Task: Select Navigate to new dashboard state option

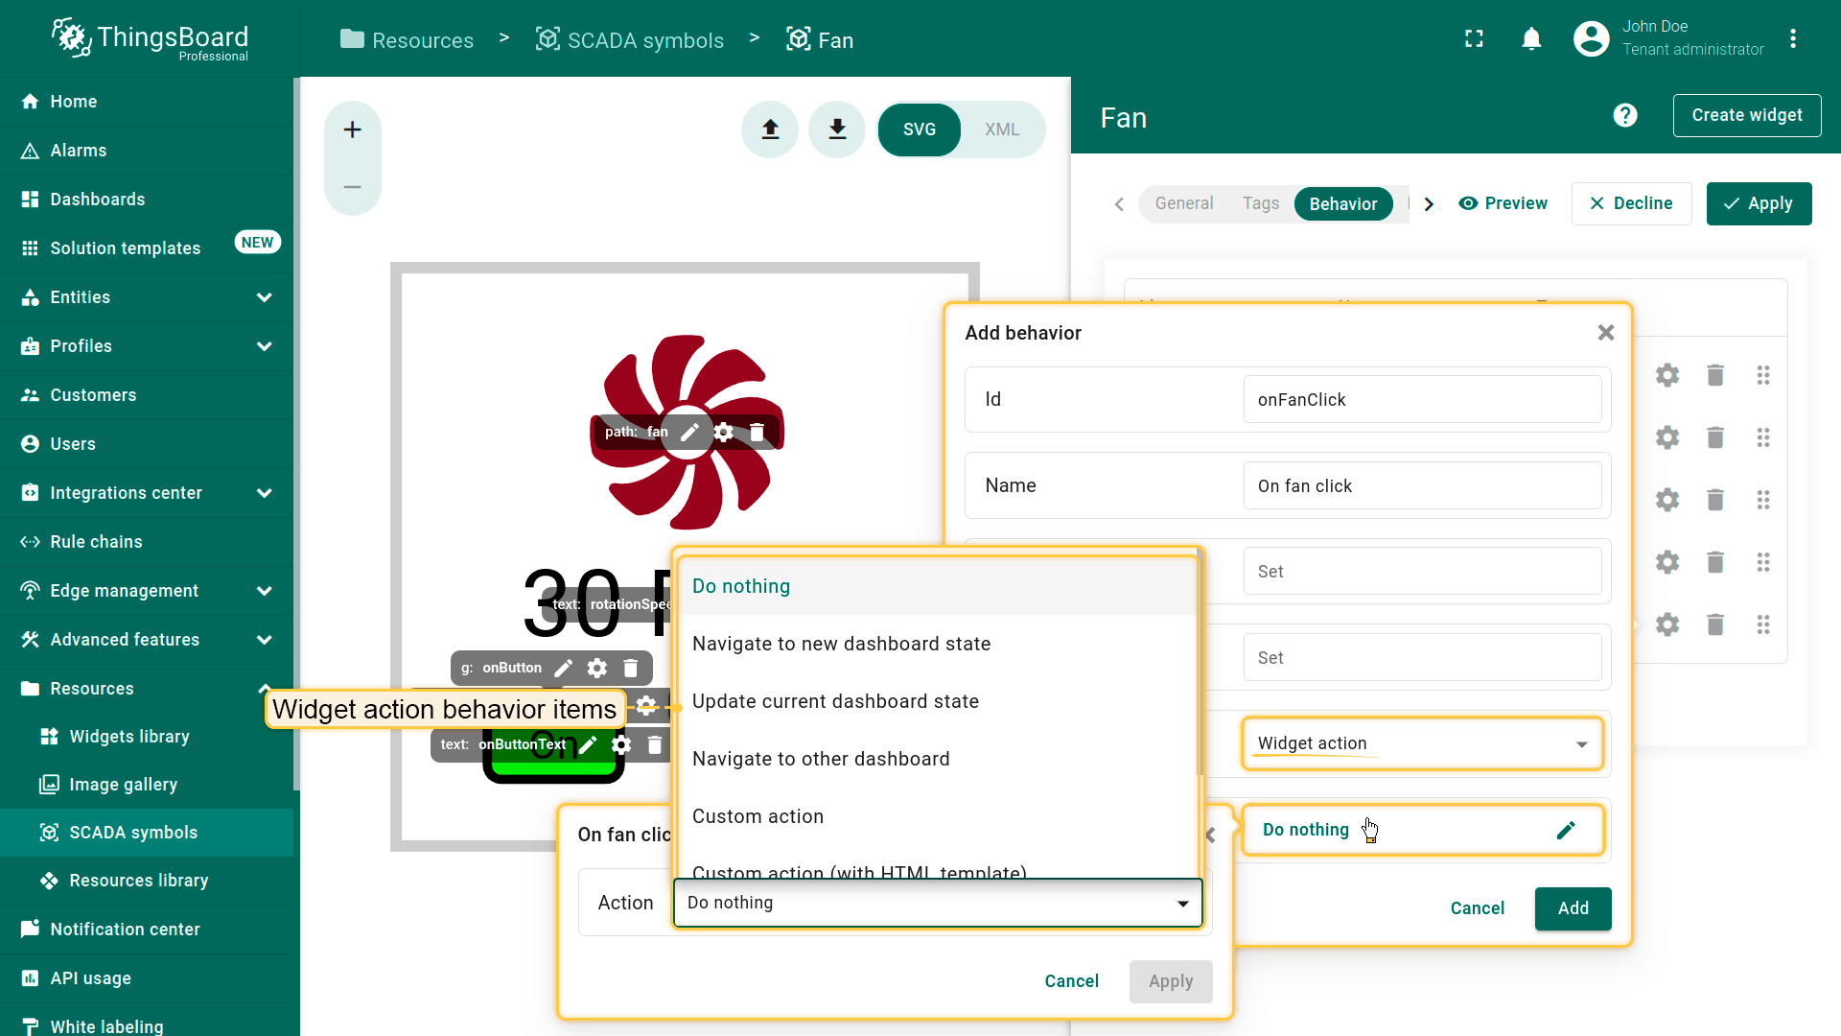Action: pos(841,645)
